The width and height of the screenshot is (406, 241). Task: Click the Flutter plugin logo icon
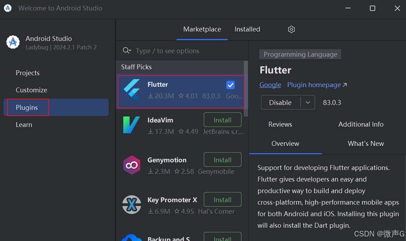pos(132,89)
